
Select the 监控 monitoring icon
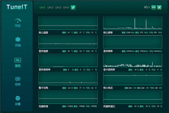click(18, 60)
